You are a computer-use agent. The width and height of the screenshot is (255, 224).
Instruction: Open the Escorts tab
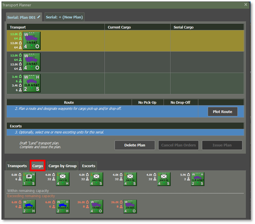pos(89,166)
